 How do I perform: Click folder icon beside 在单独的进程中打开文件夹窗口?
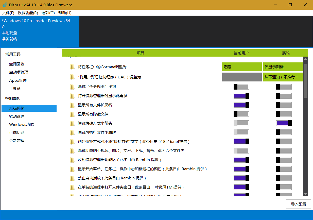(x=72, y=187)
